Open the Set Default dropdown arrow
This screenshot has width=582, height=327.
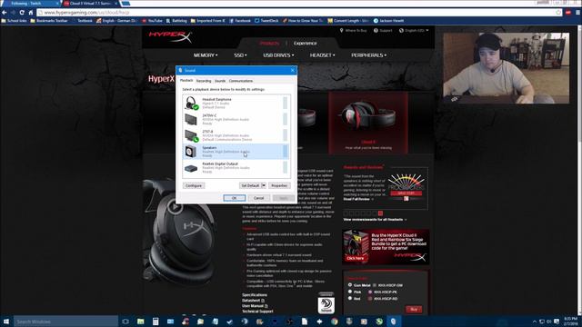[264, 185]
